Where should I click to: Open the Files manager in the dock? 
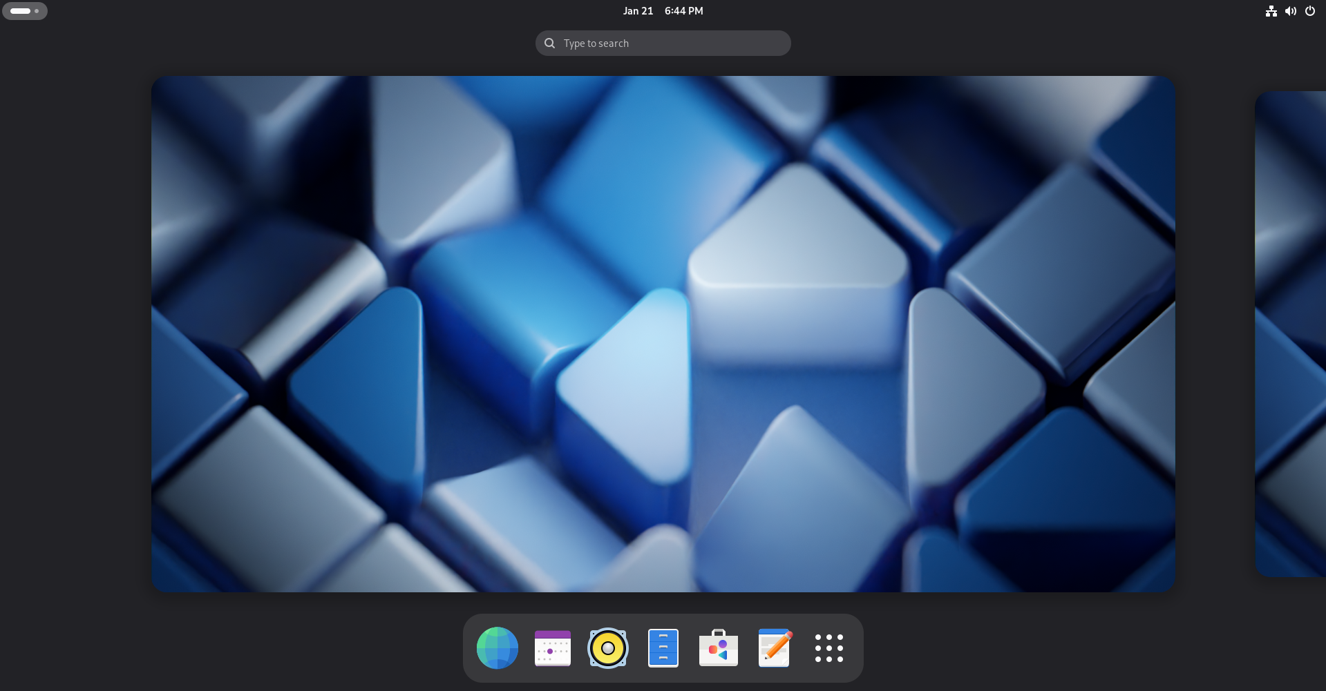click(663, 648)
